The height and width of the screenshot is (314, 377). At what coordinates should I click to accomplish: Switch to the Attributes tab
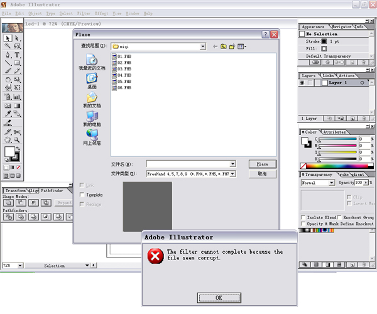click(334, 132)
